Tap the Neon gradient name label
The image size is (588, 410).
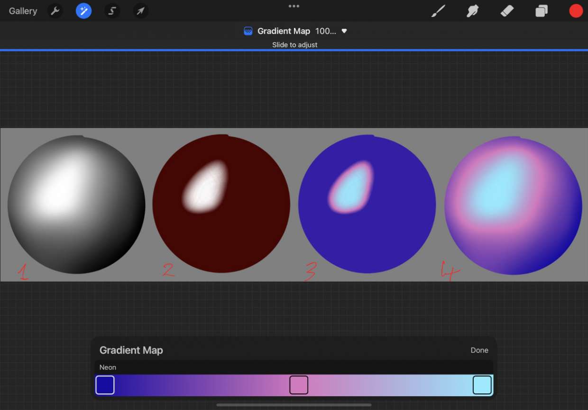108,367
